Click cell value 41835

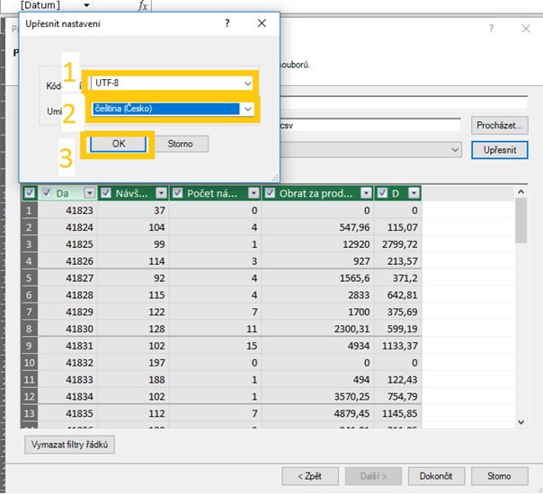pos(79,413)
